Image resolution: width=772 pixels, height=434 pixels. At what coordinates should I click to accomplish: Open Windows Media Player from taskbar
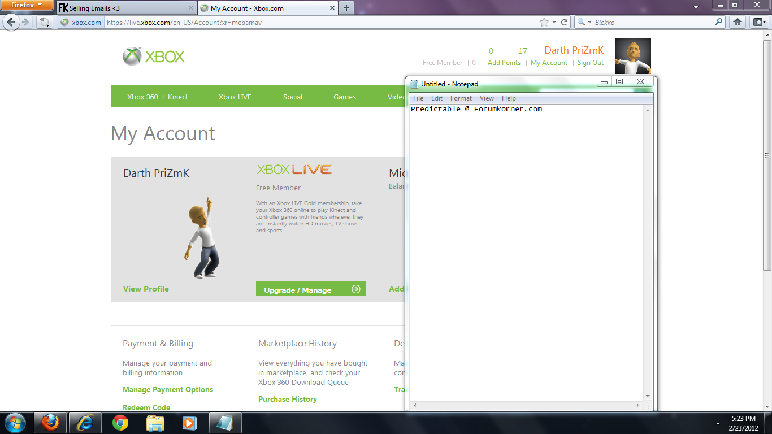[190, 423]
